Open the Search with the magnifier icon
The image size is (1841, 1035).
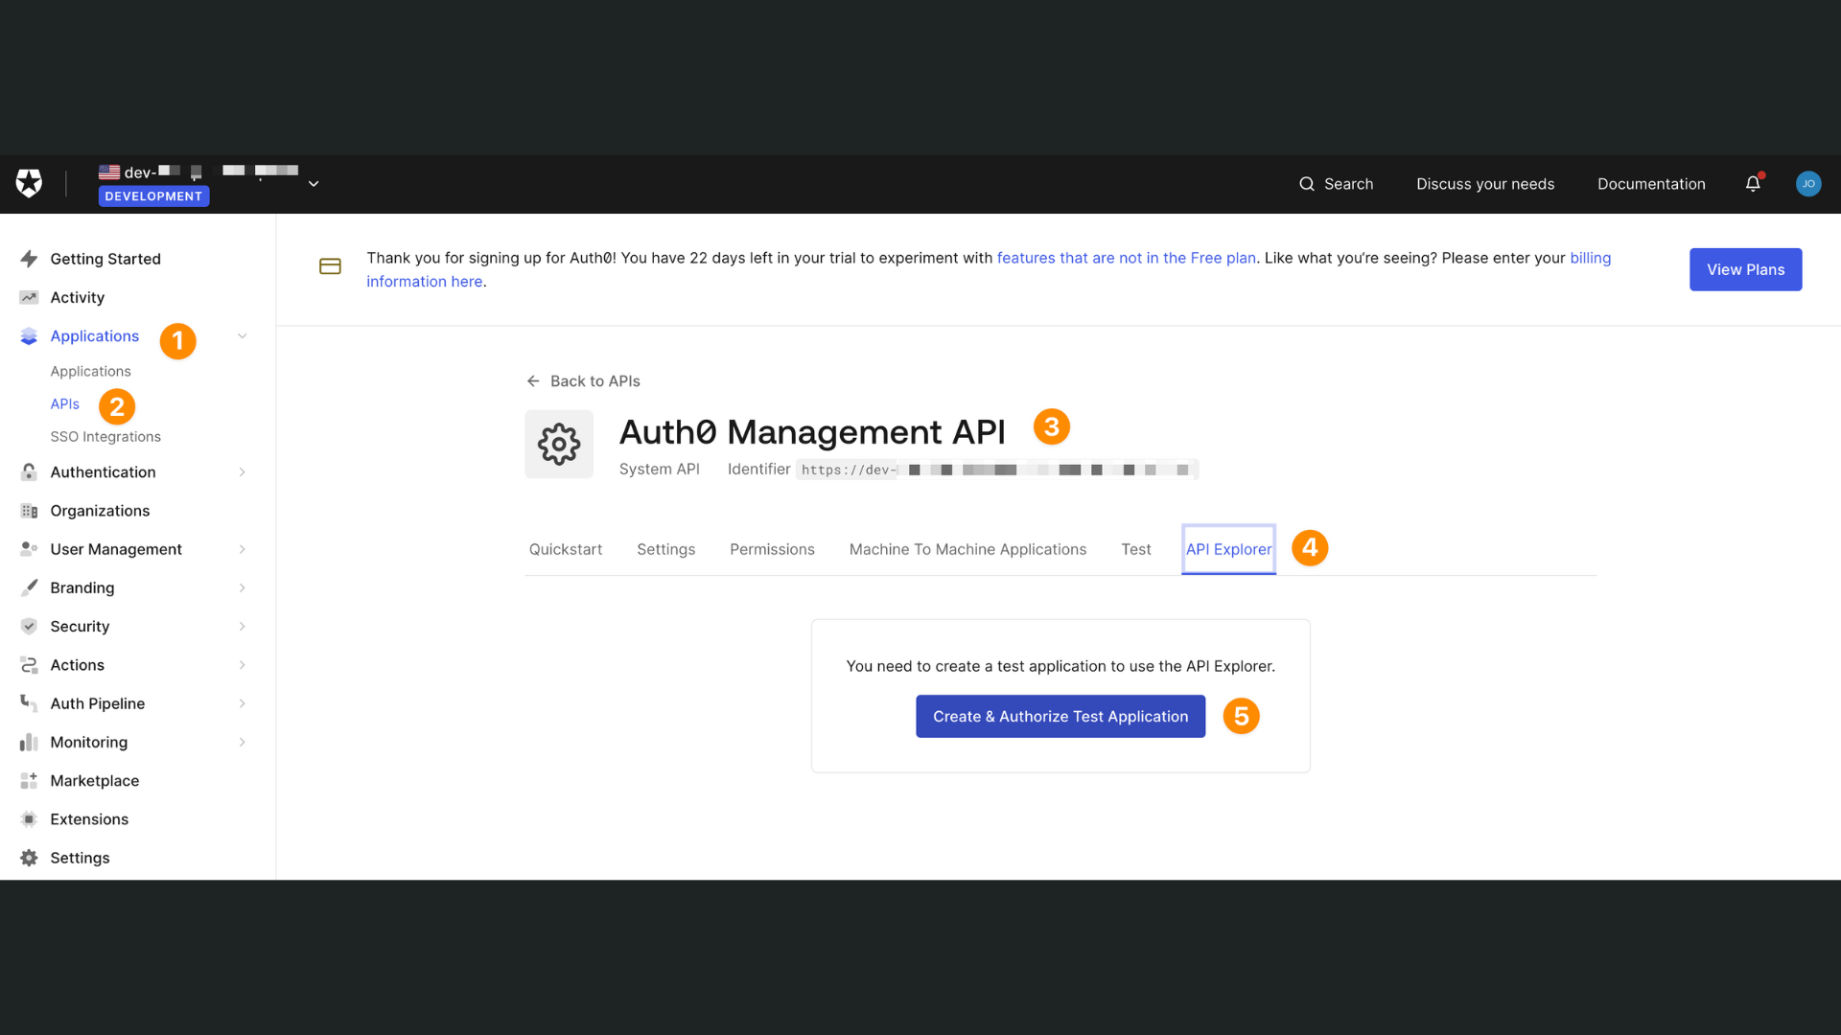[1307, 184]
